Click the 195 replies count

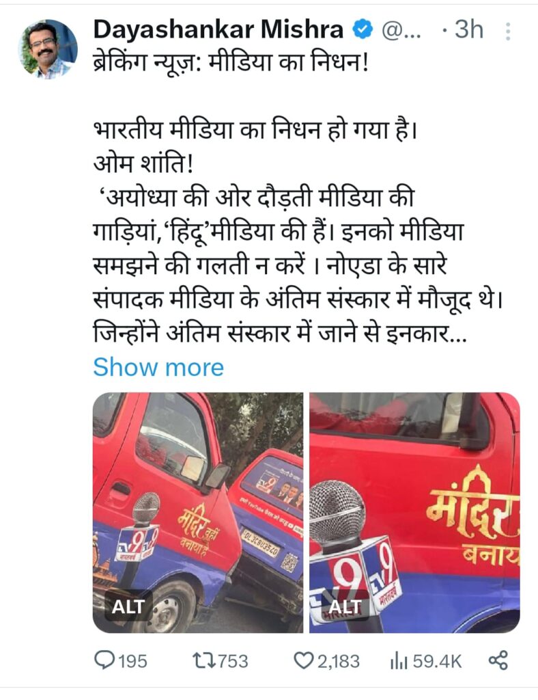click(x=132, y=661)
